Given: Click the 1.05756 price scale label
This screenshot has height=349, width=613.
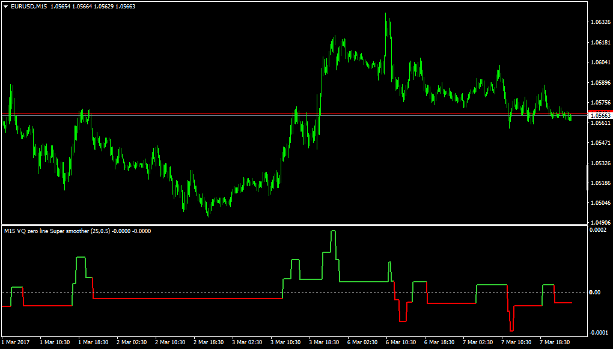Looking at the screenshot, I should click(x=601, y=103).
